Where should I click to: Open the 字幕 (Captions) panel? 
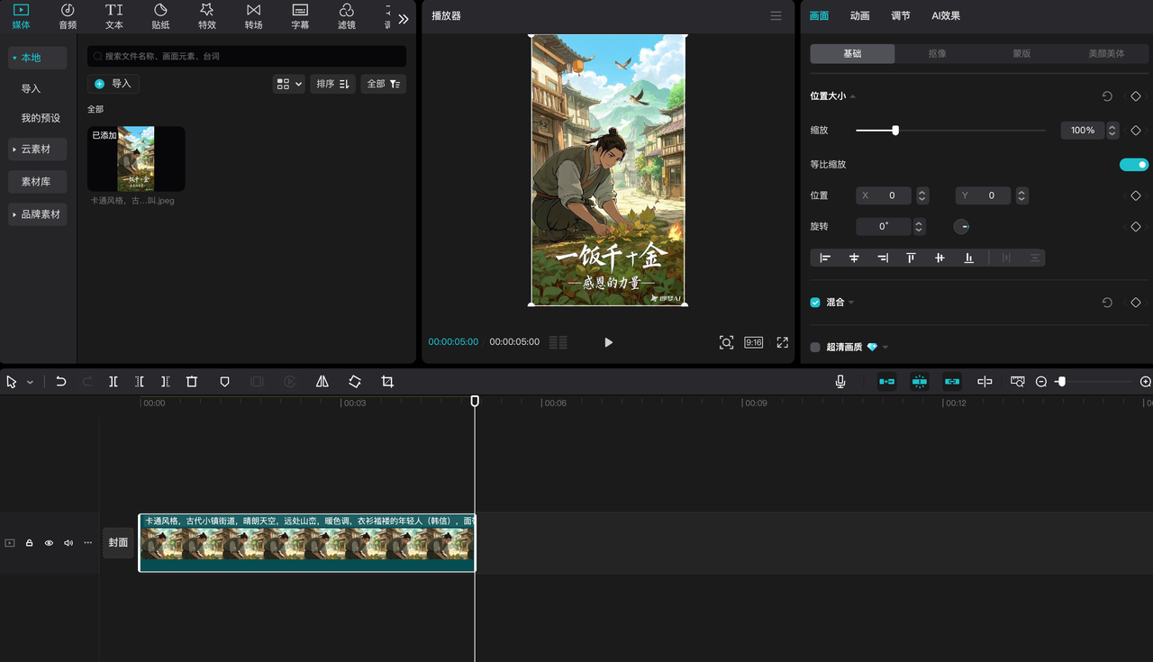point(300,16)
